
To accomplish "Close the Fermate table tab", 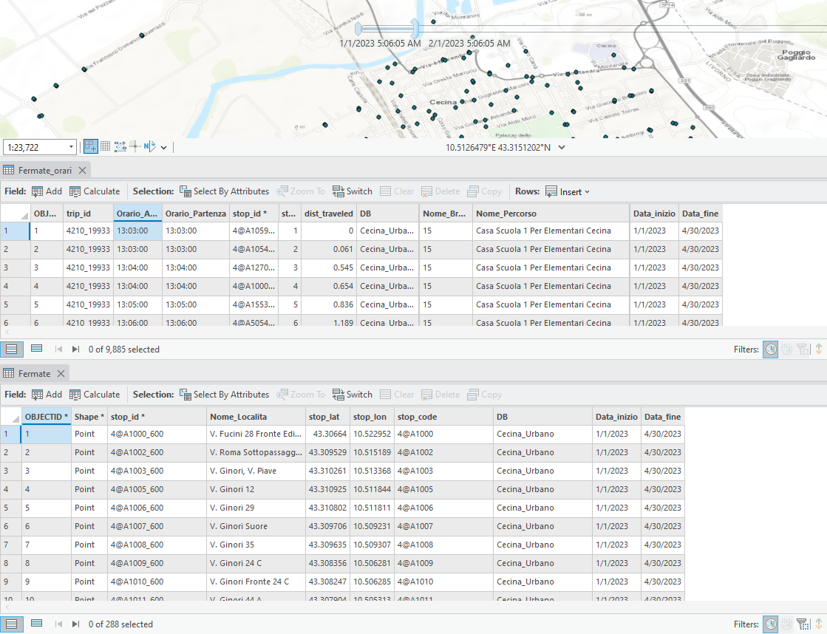I will [x=62, y=374].
